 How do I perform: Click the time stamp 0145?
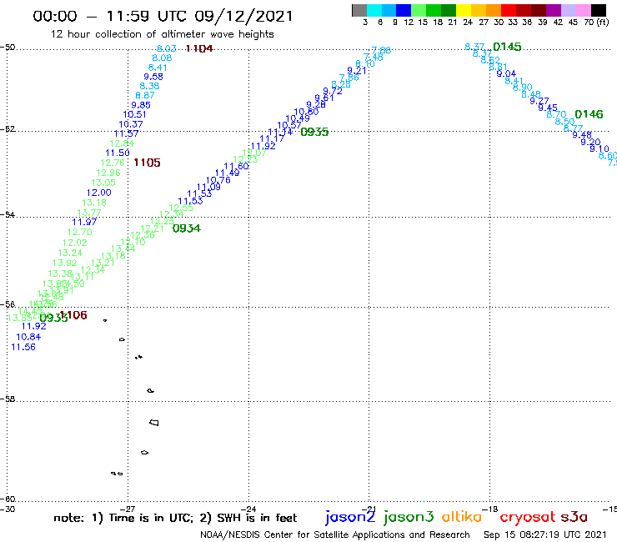507,47
